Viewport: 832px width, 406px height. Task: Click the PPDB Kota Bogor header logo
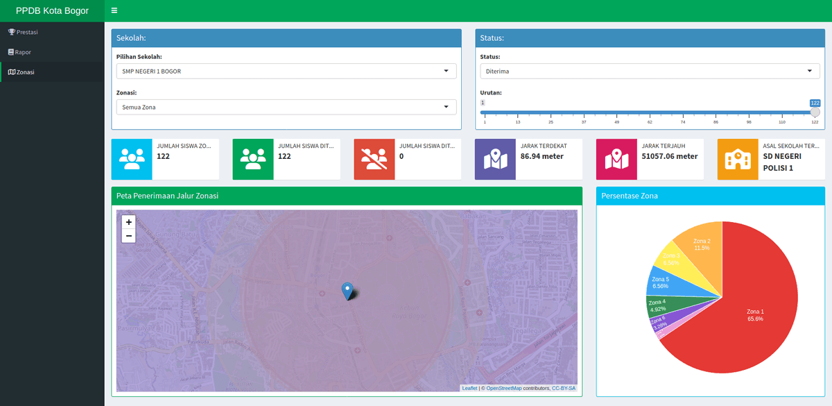pyautogui.click(x=52, y=11)
